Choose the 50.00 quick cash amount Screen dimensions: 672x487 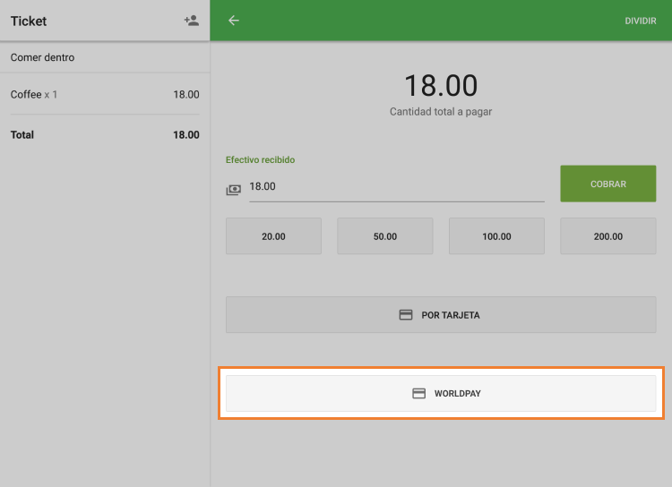pos(385,236)
